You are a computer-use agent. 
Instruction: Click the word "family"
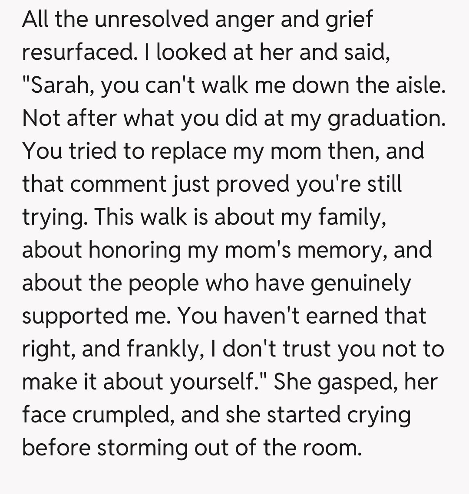click(351, 218)
